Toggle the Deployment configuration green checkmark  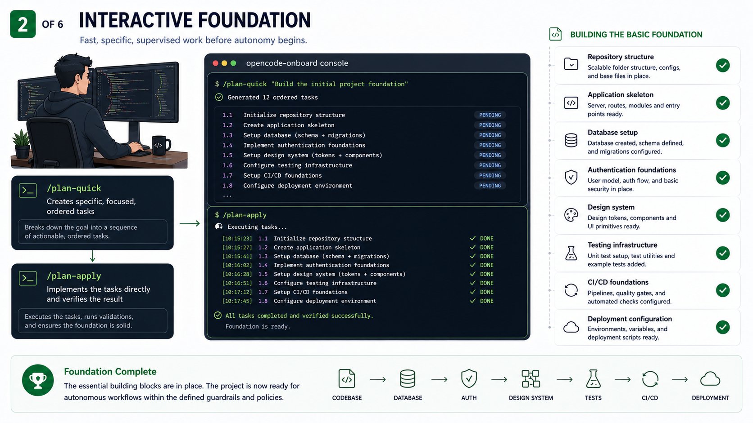[x=723, y=327]
